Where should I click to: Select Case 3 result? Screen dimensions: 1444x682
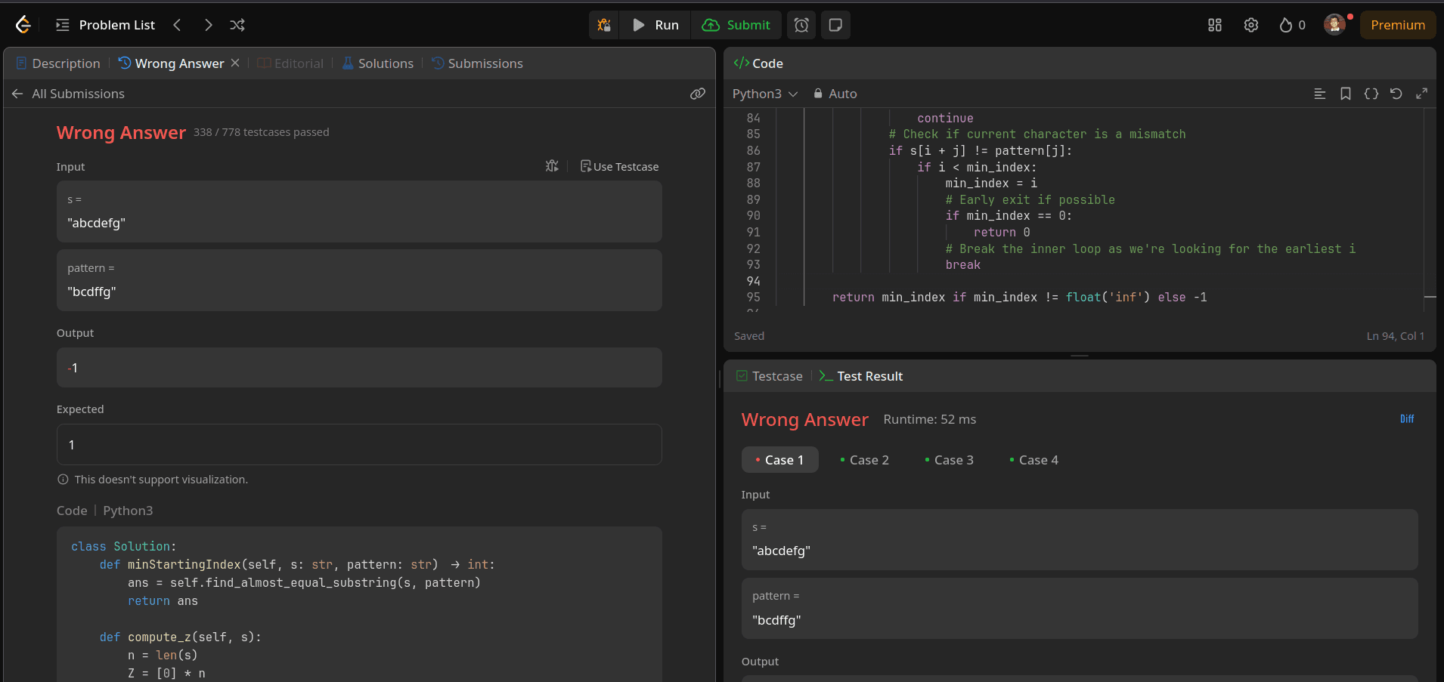[x=949, y=460]
